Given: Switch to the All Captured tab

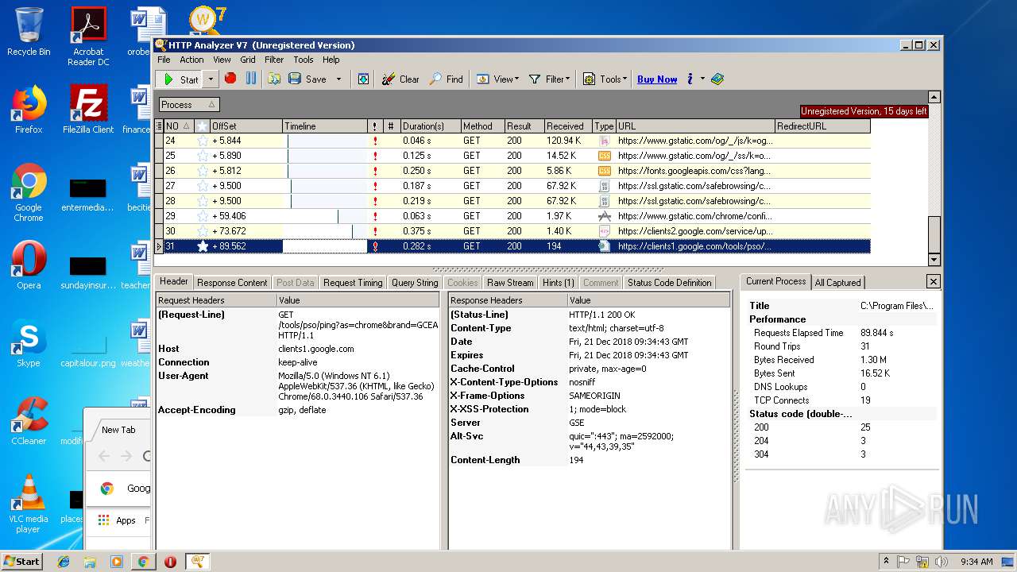Looking at the screenshot, I should point(838,283).
